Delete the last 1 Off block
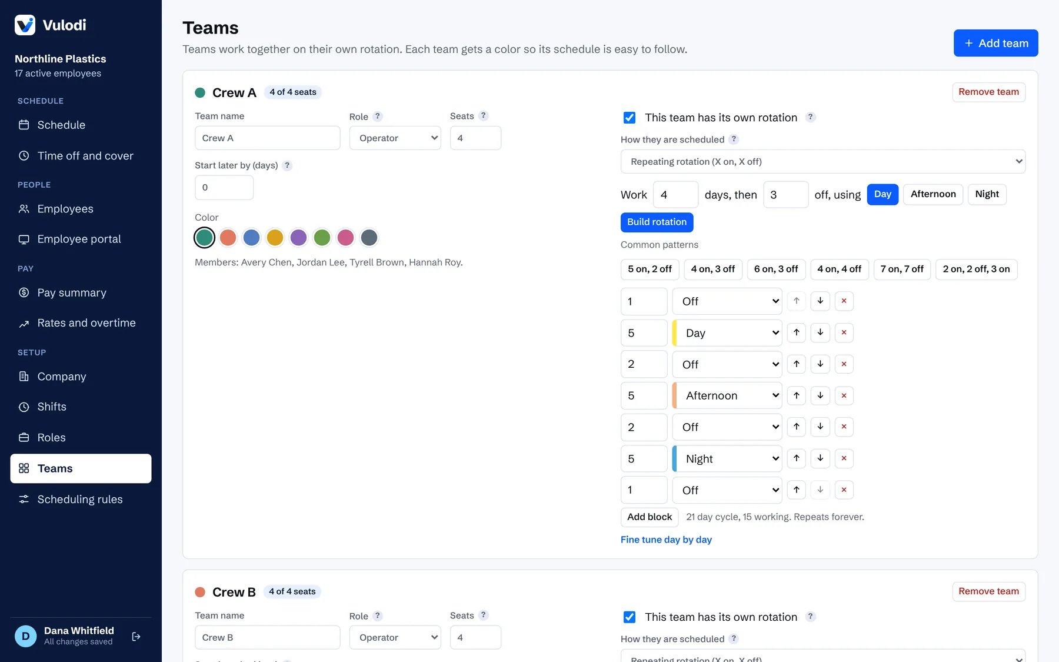Image resolution: width=1059 pixels, height=662 pixels. click(844, 490)
